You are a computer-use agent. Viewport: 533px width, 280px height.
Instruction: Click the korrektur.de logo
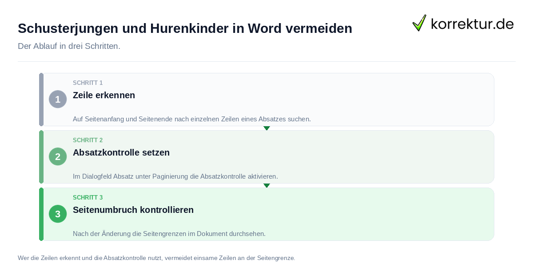[x=463, y=23]
